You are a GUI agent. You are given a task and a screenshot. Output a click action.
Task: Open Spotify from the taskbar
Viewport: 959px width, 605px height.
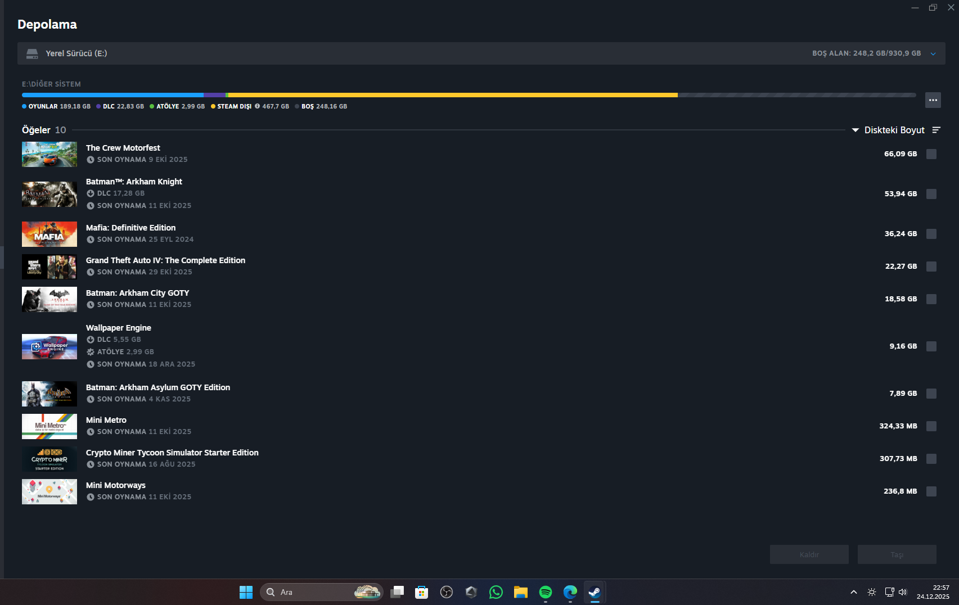point(546,592)
